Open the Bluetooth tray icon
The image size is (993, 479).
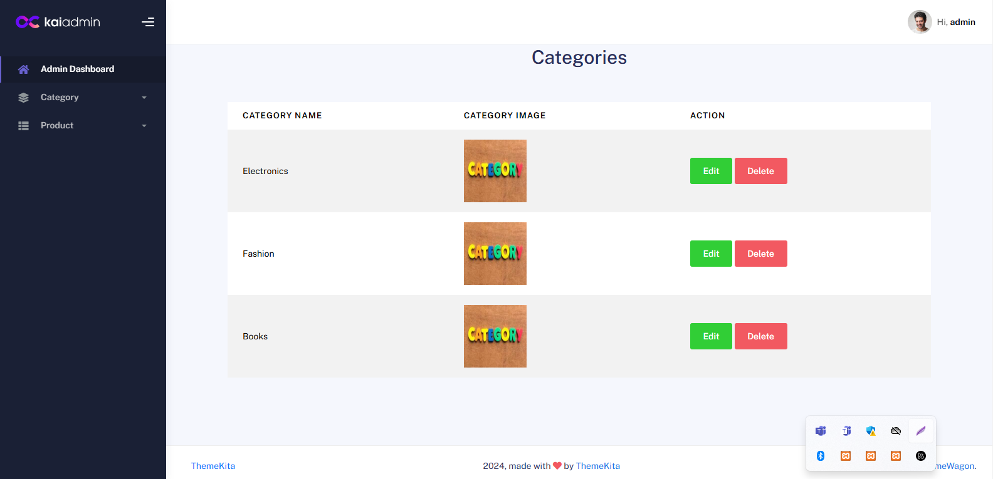click(821, 456)
